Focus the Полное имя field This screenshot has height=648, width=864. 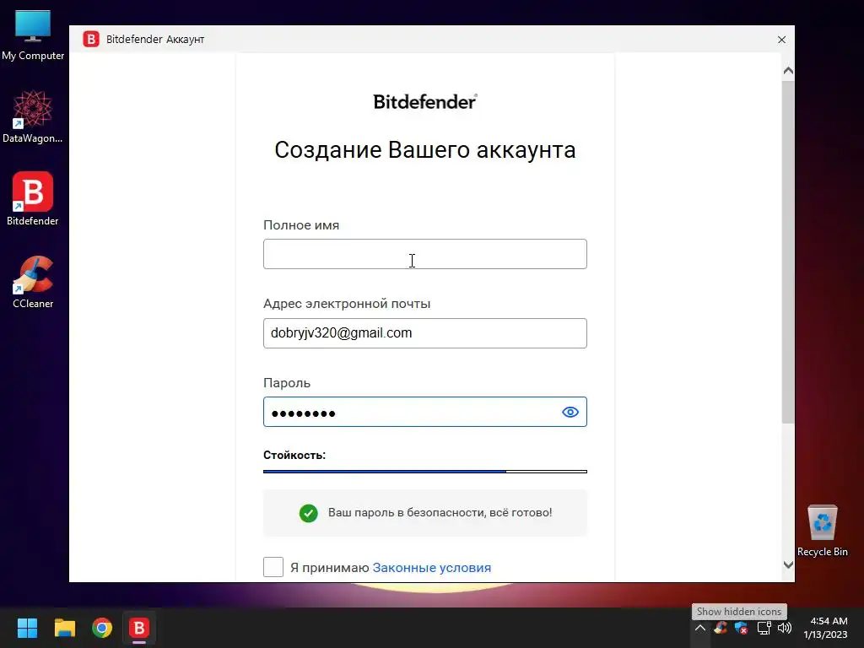click(x=425, y=254)
